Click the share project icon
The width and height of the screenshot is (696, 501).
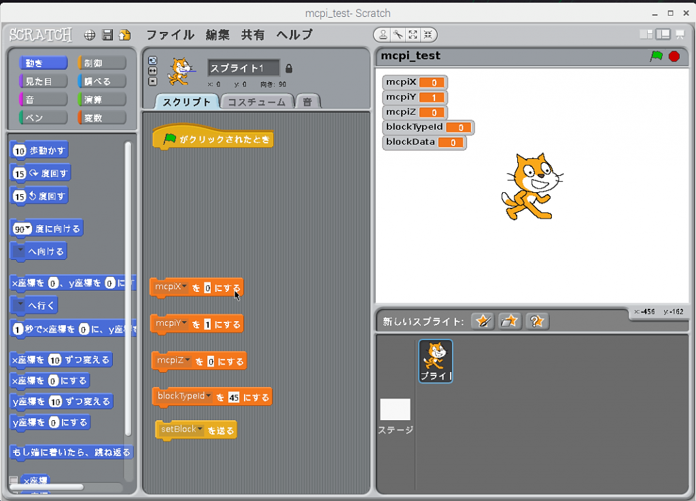click(x=125, y=35)
